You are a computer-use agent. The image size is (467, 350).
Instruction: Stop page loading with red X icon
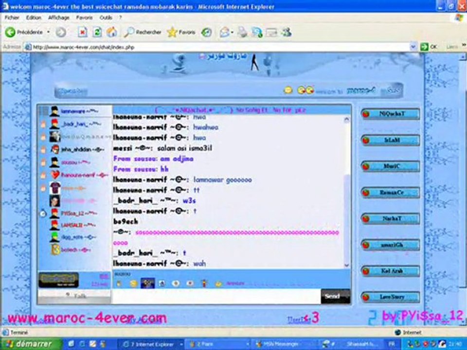point(83,32)
